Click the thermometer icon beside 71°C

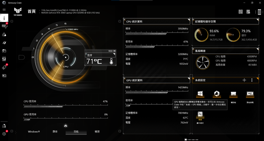[111, 61]
